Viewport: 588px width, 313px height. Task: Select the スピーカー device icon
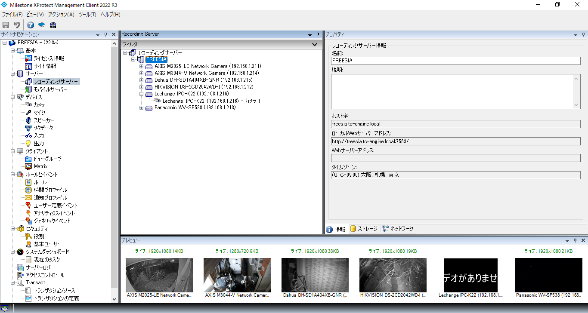(x=28, y=120)
